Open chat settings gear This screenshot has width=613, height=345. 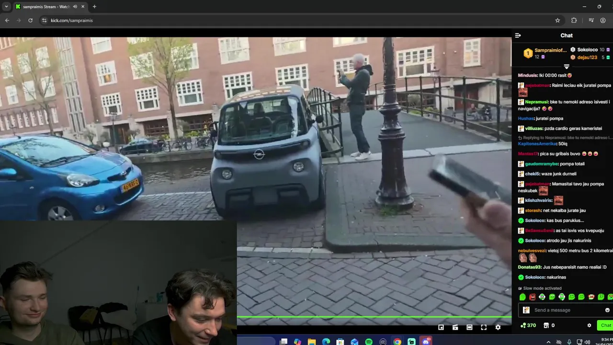coord(589,325)
